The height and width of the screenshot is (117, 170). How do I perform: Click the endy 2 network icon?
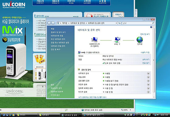tap(117, 40)
